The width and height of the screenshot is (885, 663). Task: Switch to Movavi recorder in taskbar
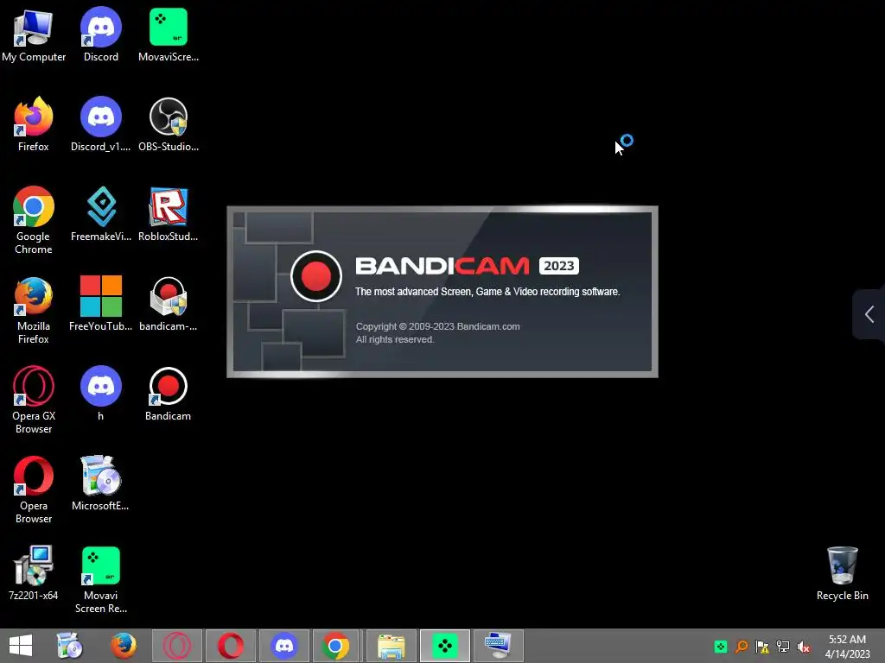point(445,646)
